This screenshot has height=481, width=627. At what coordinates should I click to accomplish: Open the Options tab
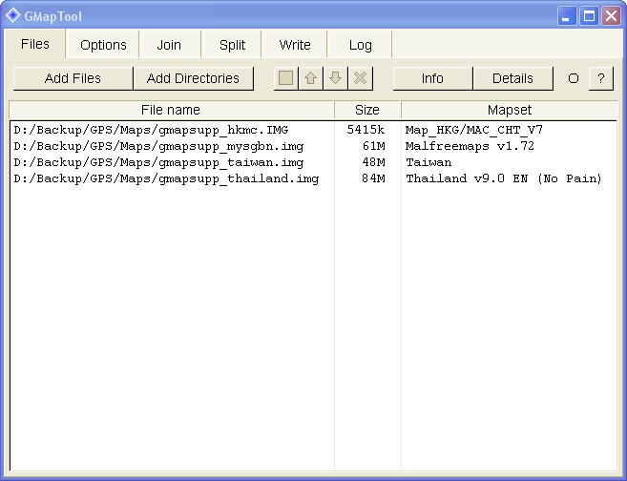(103, 45)
